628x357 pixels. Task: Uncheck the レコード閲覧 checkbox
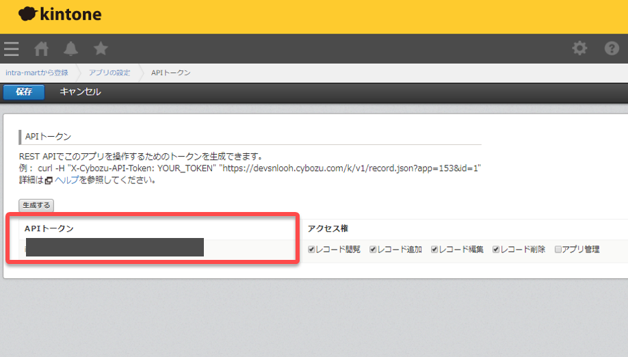pos(311,250)
